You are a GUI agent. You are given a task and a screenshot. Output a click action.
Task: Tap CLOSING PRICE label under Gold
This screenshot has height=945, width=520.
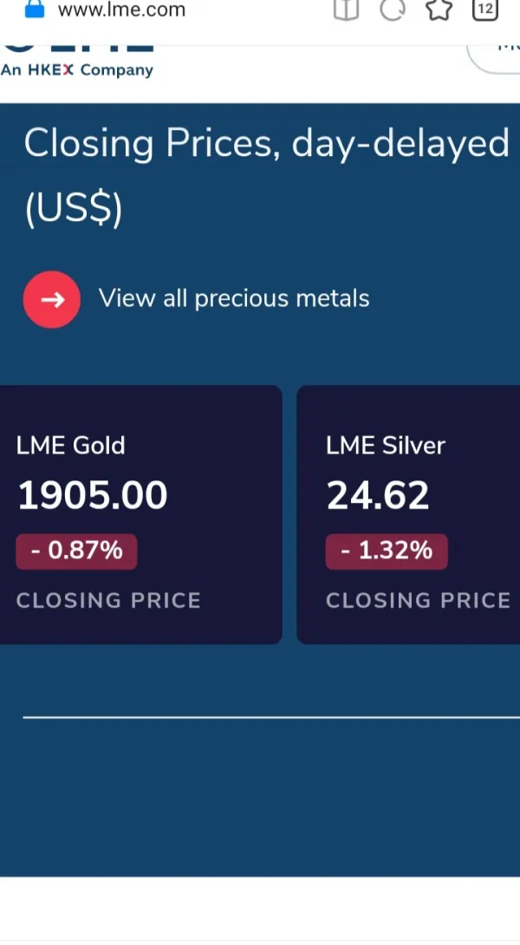tap(108, 601)
